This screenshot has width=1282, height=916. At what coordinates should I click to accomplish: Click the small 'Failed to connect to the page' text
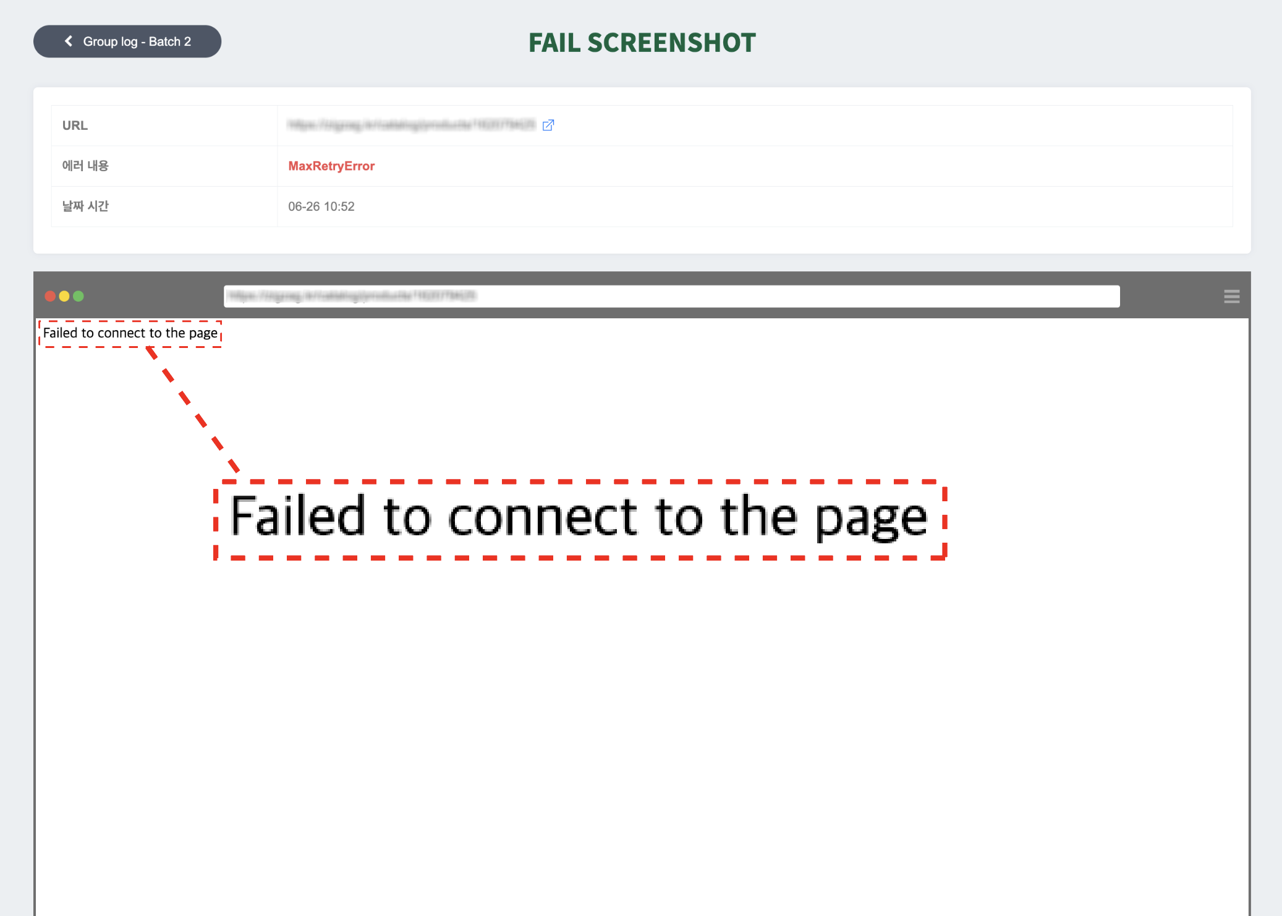pos(130,333)
